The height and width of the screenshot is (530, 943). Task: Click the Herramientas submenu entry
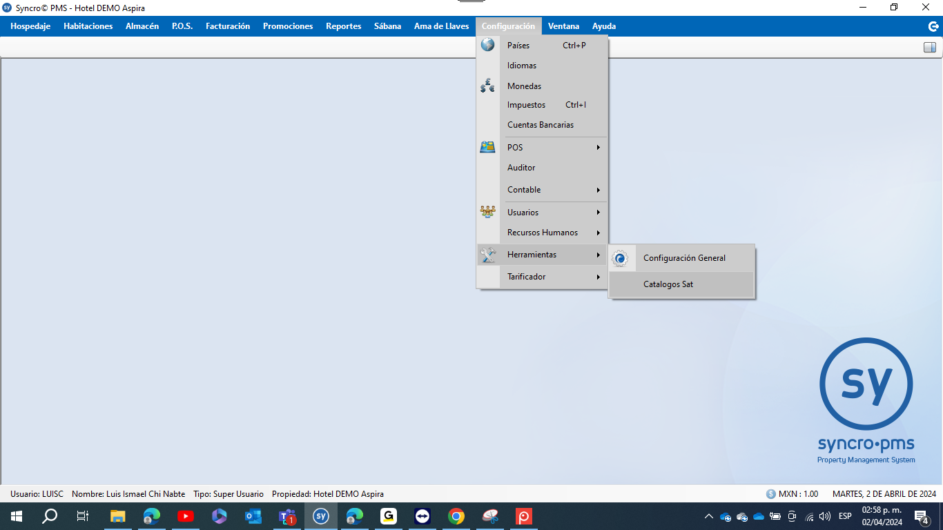click(542, 255)
